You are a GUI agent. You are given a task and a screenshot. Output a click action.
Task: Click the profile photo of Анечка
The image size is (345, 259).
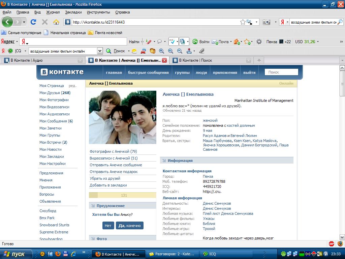(x=123, y=117)
